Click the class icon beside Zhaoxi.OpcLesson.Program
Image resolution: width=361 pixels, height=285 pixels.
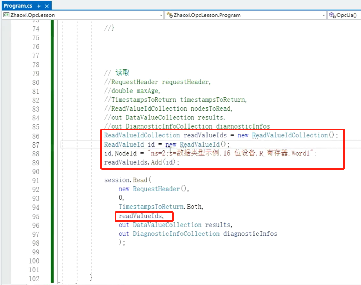coord(170,15)
